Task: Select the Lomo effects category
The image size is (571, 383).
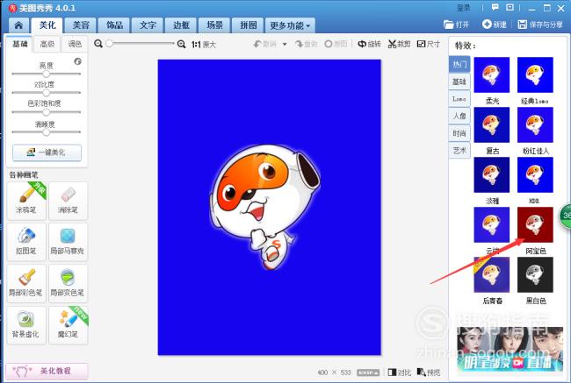Action: 459,98
